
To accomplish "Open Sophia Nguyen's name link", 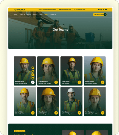I will 90,81.
